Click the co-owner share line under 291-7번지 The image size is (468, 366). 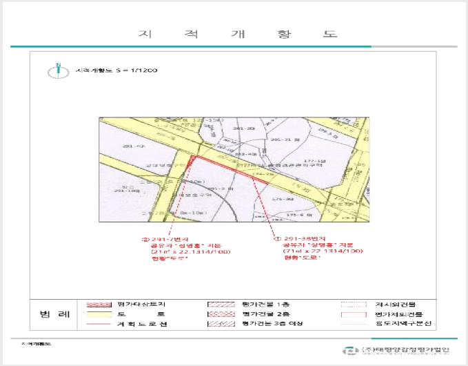(x=185, y=245)
